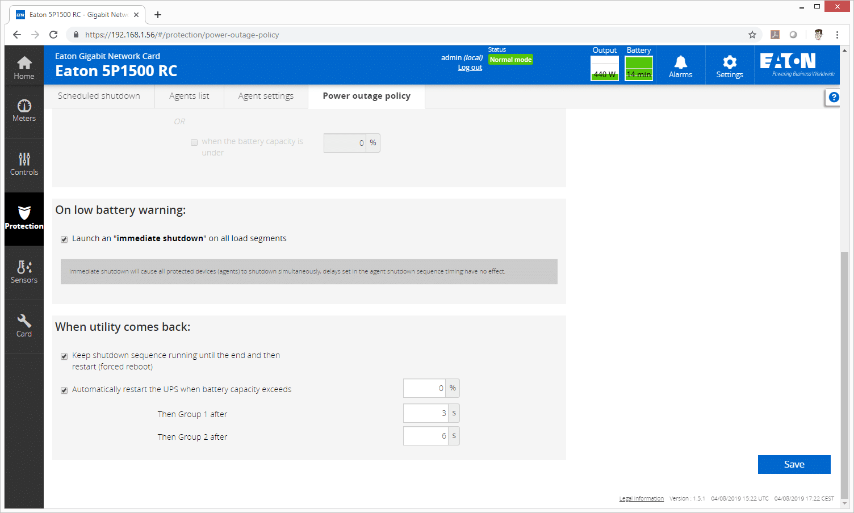
Task: Toggle keep shutdown sequence running checkbox
Action: tap(64, 356)
